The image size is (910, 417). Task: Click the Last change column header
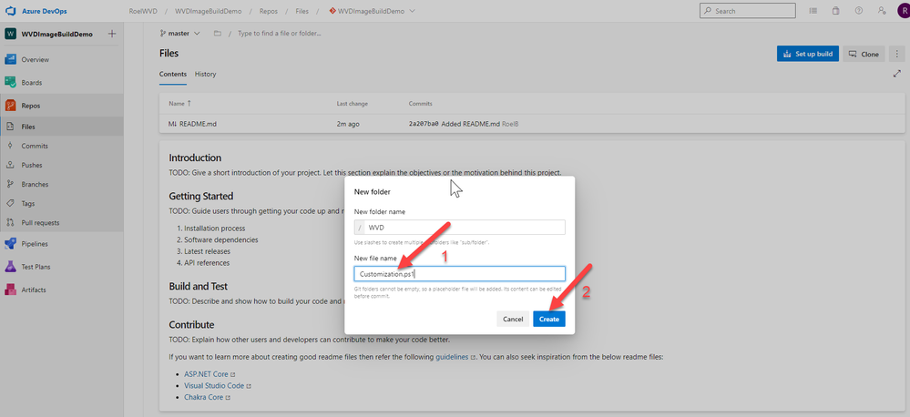[353, 104]
